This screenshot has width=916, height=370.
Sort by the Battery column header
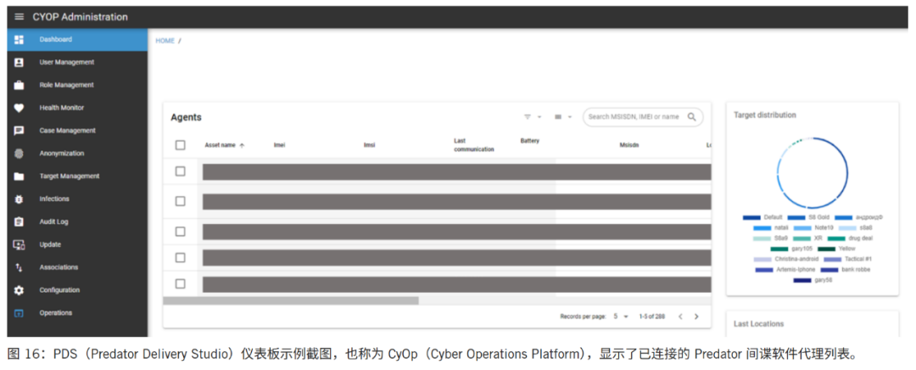(530, 141)
